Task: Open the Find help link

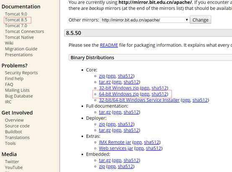Action: pos(14,78)
